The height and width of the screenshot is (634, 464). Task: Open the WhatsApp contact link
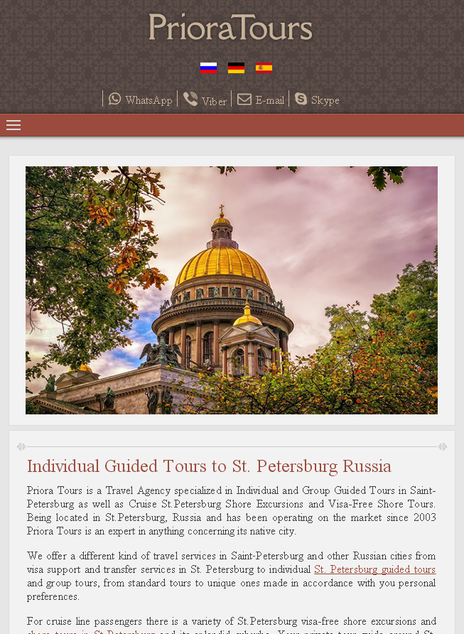pyautogui.click(x=149, y=100)
